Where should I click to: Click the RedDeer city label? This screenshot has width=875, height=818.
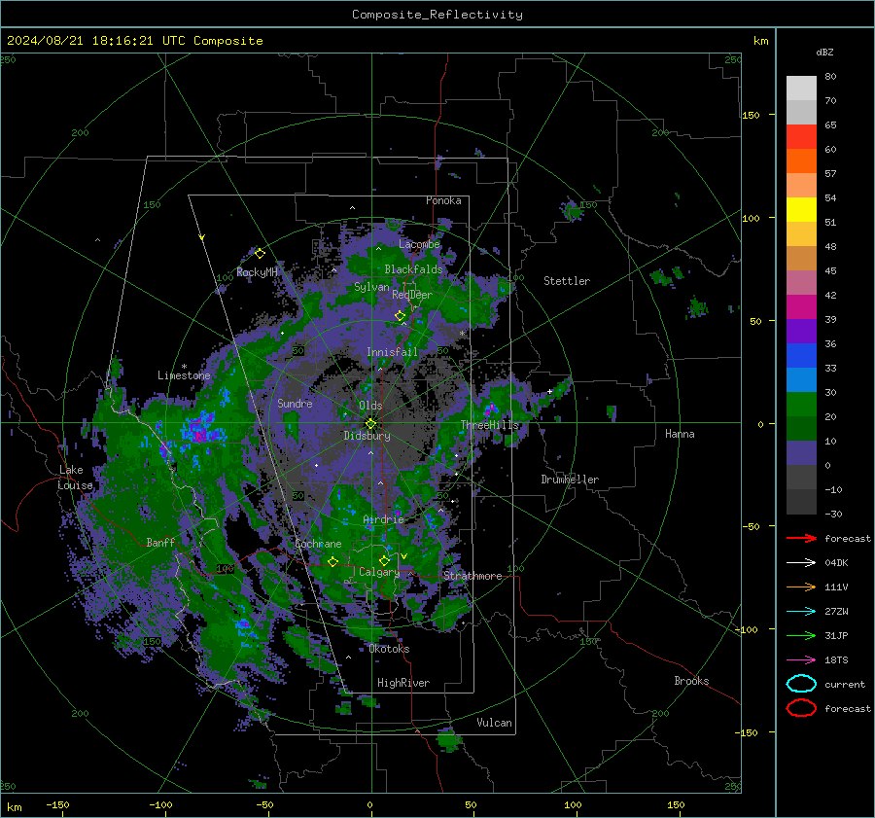[412, 295]
